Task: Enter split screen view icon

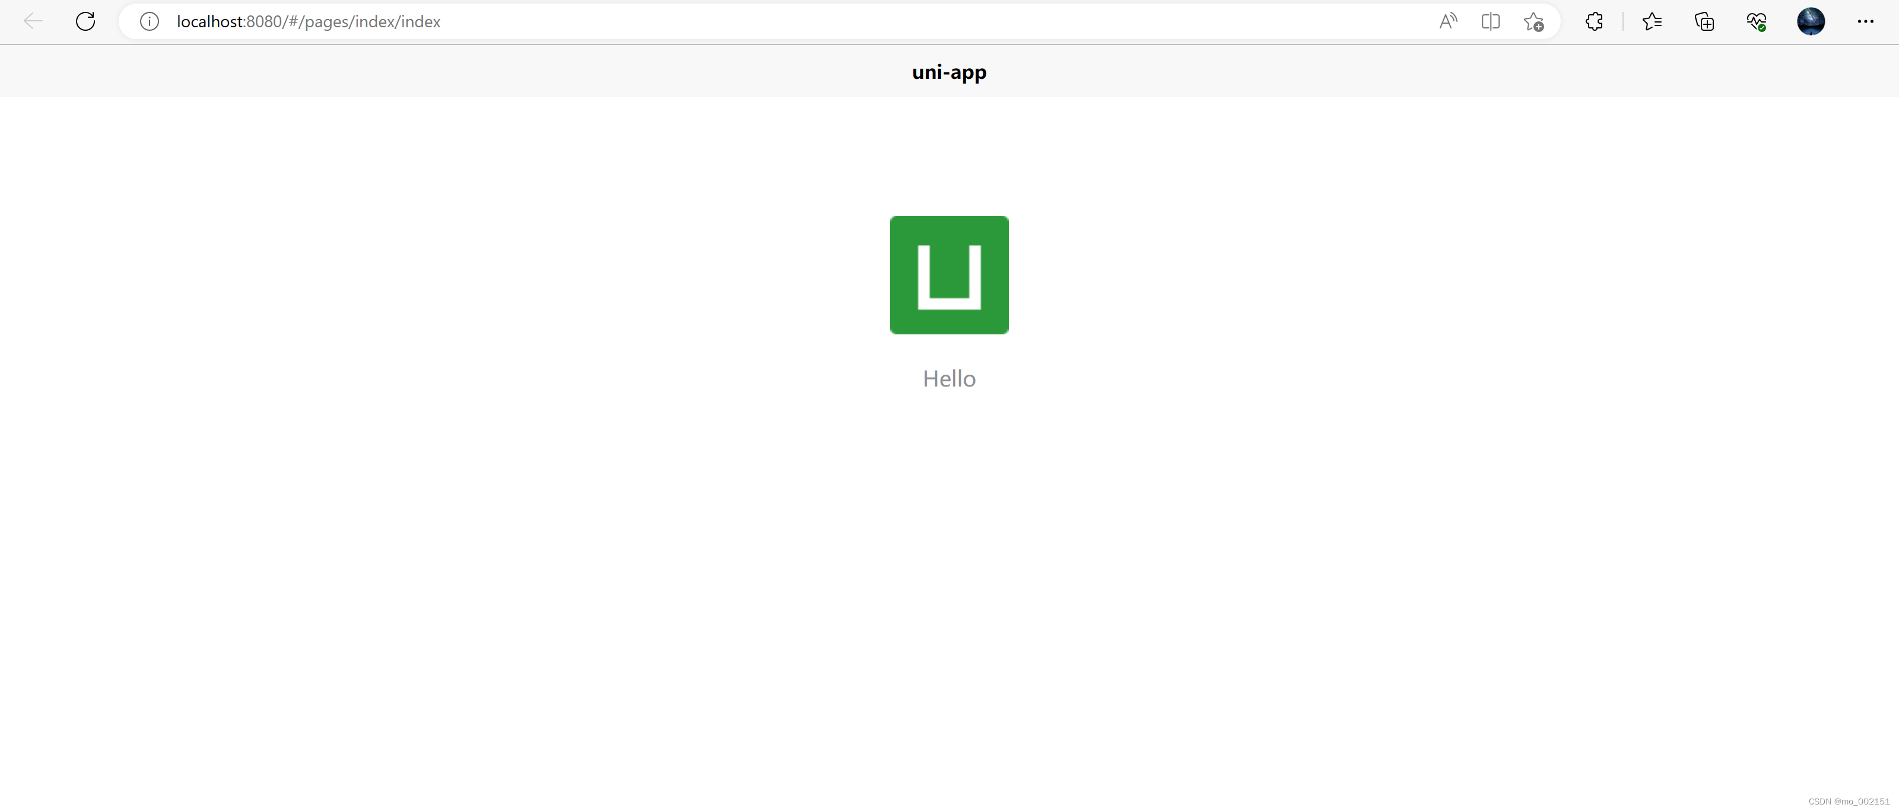Action: (1491, 21)
